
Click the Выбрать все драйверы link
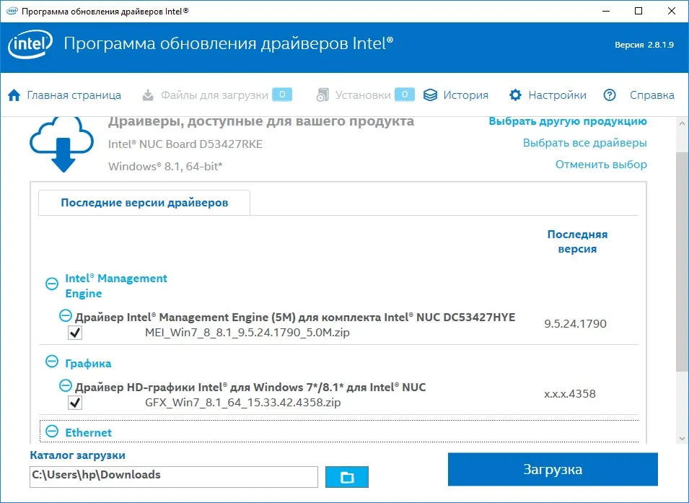(x=584, y=143)
